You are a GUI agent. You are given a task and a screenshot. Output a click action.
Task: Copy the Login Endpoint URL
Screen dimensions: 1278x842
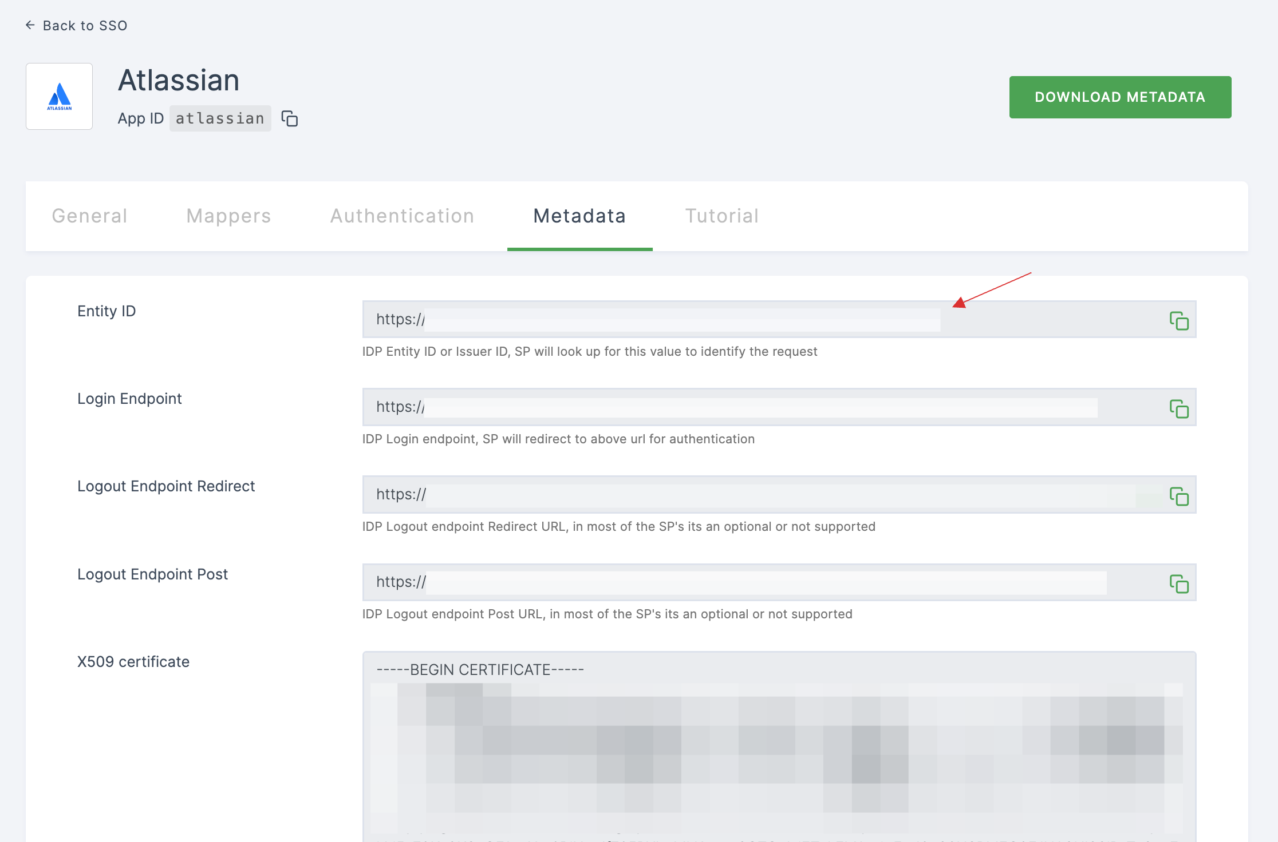tap(1179, 408)
